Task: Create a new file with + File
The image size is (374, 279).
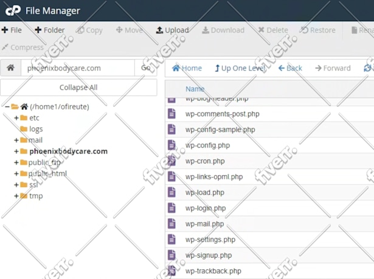Action: tap(12, 30)
